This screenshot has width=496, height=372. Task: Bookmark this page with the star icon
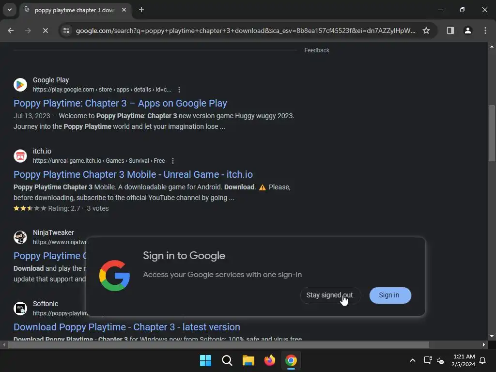tap(426, 31)
